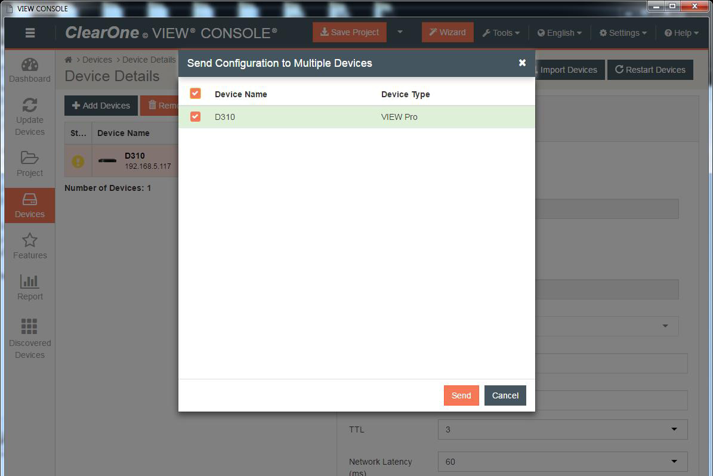Open the Network Latency dropdown
Image resolution: width=713 pixels, height=476 pixels.
pyautogui.click(x=563, y=462)
